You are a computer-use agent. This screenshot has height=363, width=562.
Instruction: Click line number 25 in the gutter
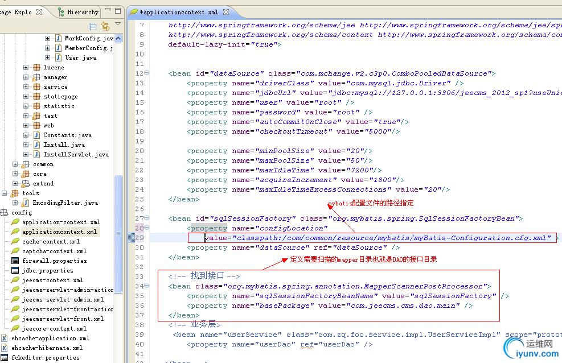tap(140, 199)
